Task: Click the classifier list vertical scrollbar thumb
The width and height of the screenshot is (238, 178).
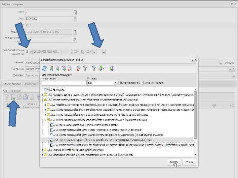Action: 195,115
